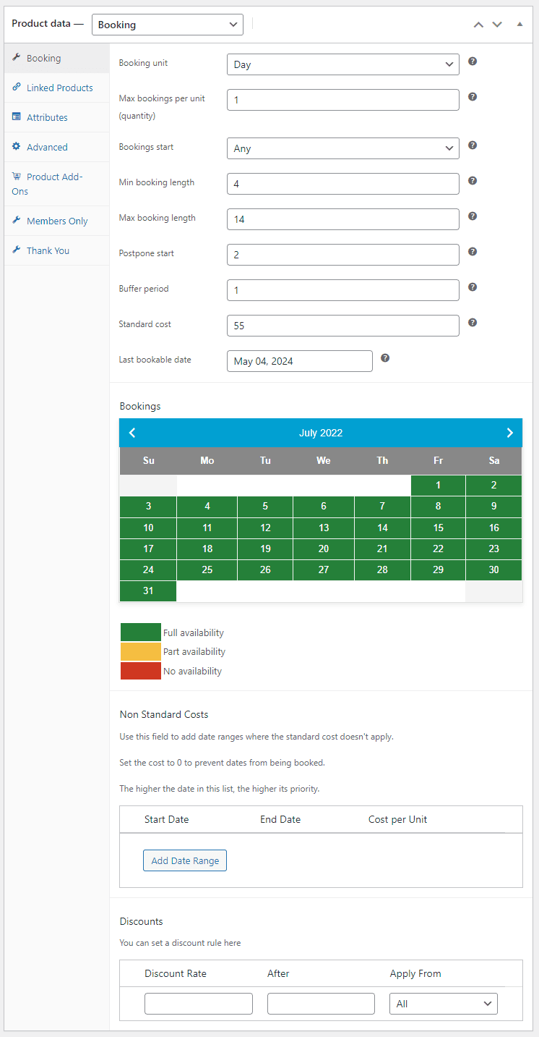Open the Booking unit Day dropdown
The image size is (539, 1037).
coord(342,64)
